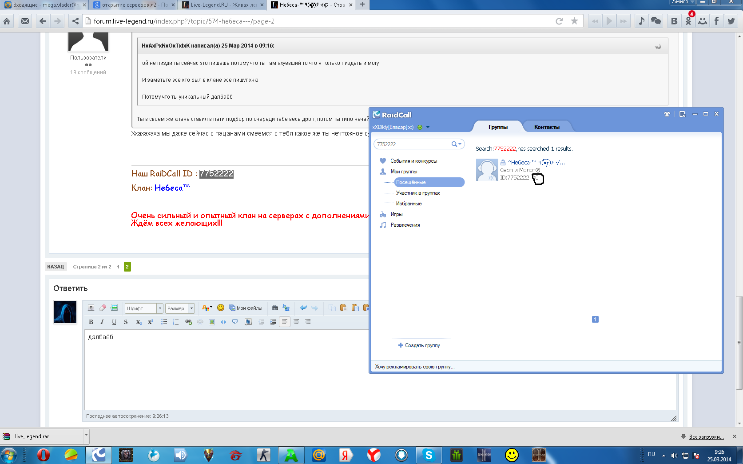The image size is (743, 464).
Task: Apply underline formatting in reply editor
Action: point(114,322)
